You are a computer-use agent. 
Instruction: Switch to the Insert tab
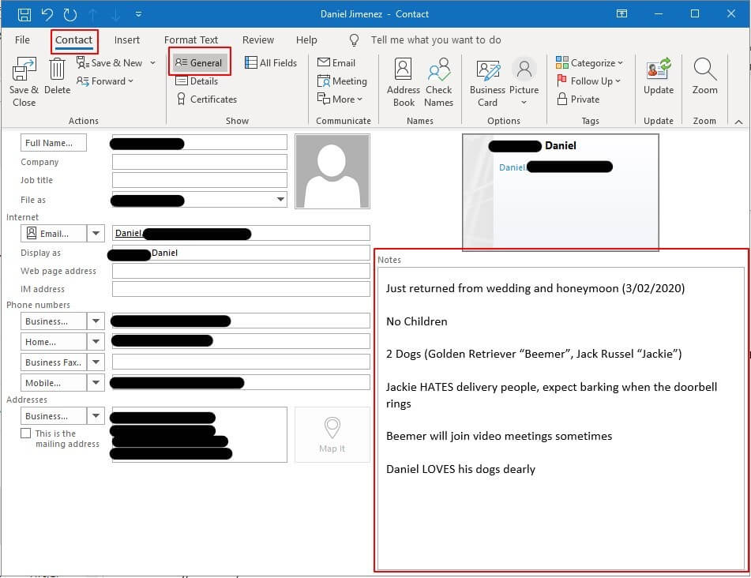[x=127, y=39]
